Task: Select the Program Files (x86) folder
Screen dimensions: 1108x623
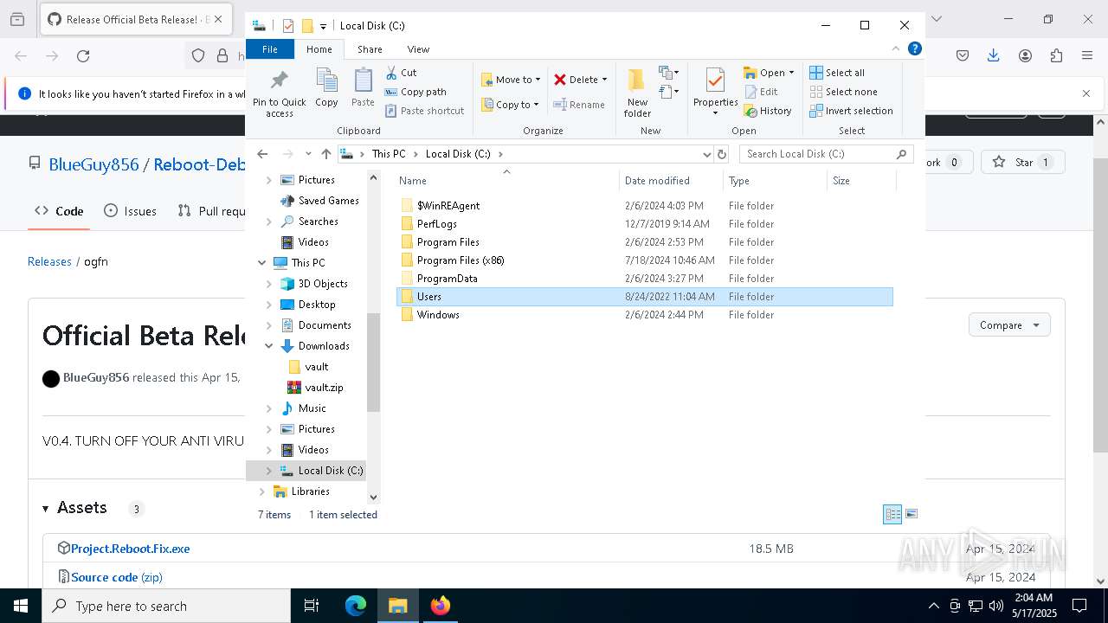Action: [x=645, y=260]
